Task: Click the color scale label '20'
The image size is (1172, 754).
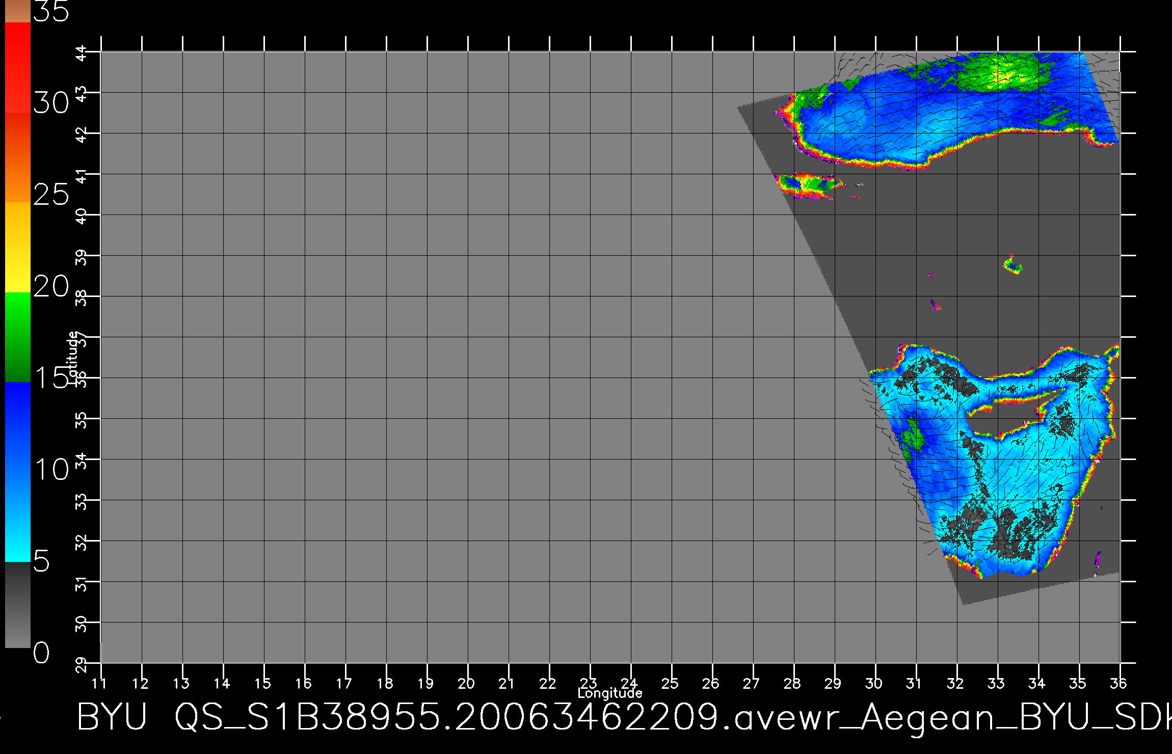Action: pos(51,286)
